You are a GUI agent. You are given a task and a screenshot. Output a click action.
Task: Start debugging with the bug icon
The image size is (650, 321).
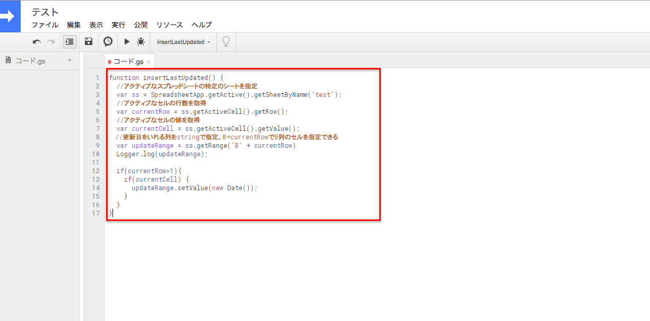point(141,42)
